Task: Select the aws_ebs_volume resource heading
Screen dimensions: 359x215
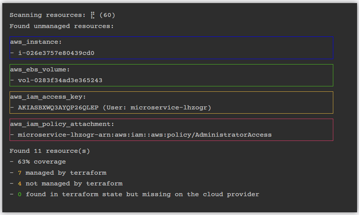Action: click(40, 70)
